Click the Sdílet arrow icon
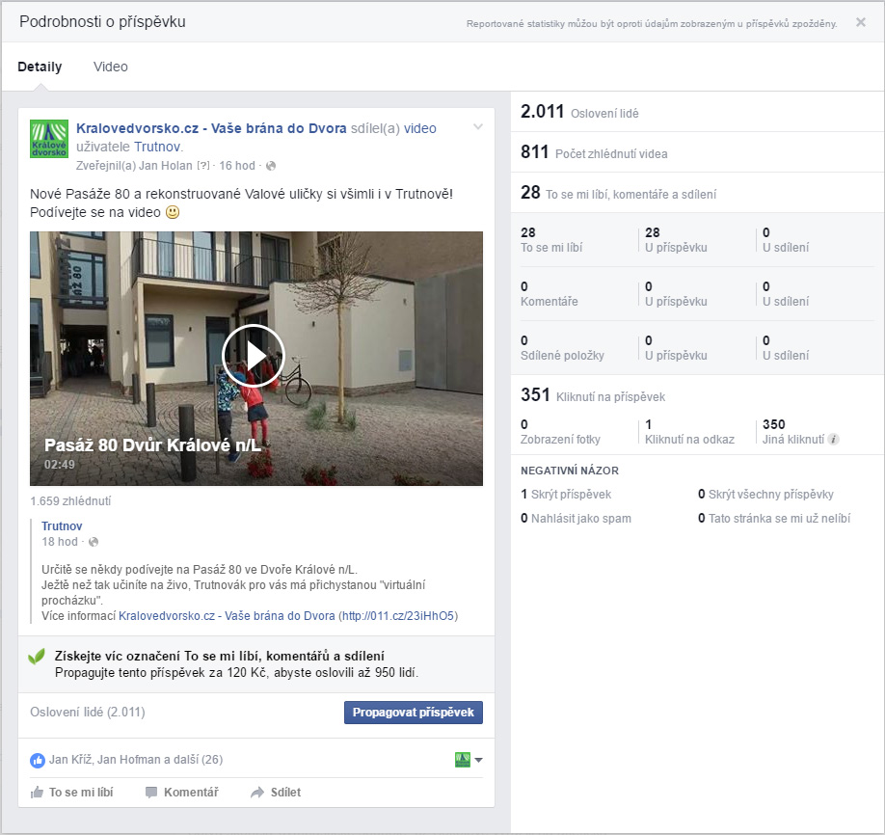Image resolution: width=885 pixels, height=835 pixels. 257,793
